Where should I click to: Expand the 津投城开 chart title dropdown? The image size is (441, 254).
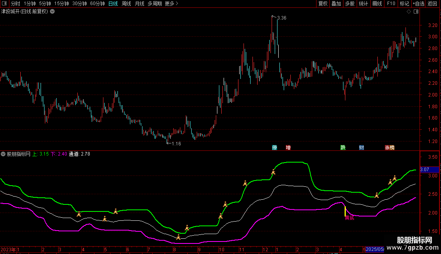(x=52, y=12)
